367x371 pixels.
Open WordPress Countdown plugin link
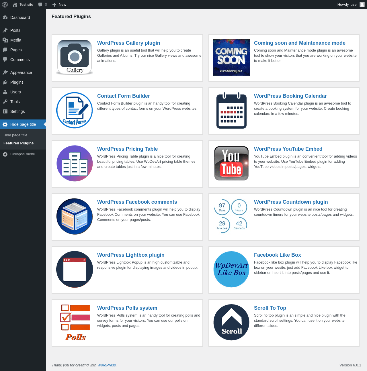click(291, 202)
